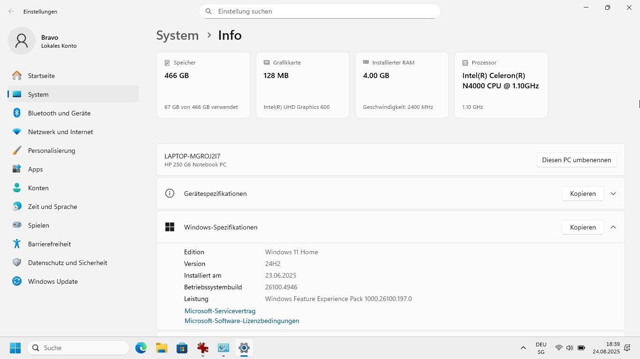
Task: Copy Windows-Spezifikationen with Kopieren button
Action: point(582,227)
